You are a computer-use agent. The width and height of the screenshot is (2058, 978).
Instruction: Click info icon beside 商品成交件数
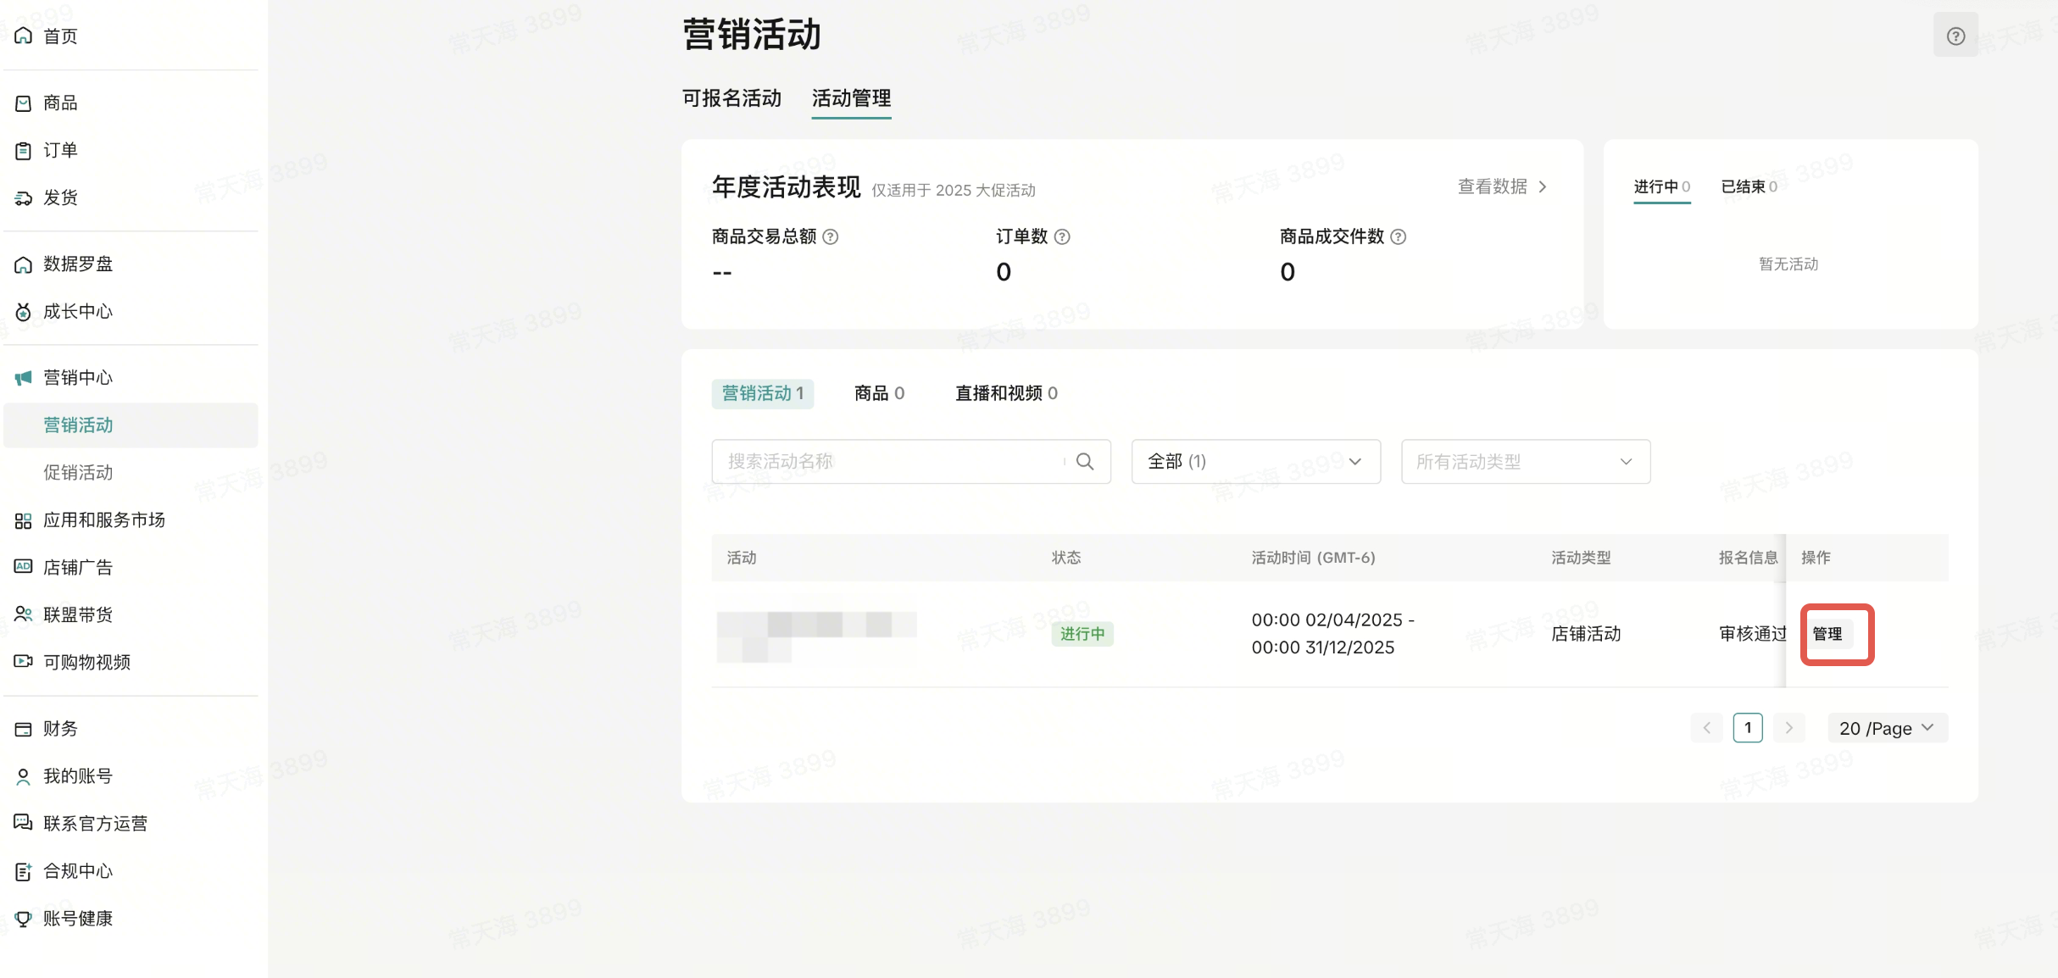click(1399, 236)
